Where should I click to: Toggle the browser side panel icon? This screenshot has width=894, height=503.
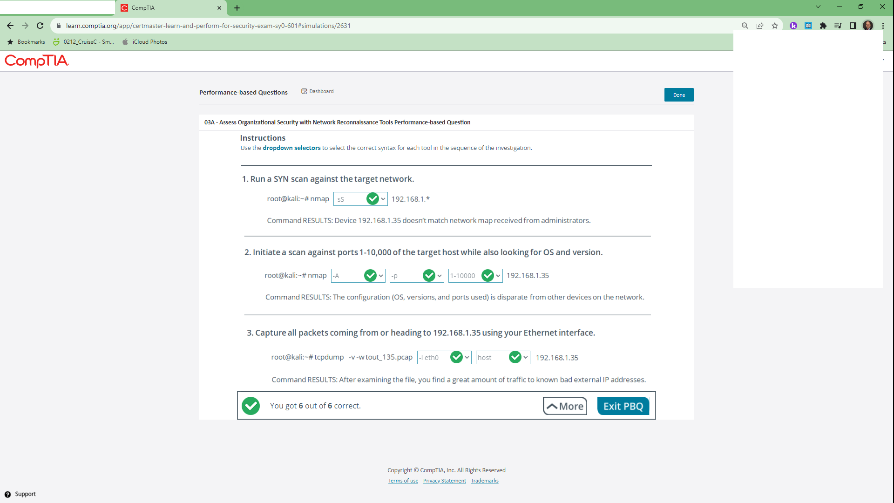[853, 26]
